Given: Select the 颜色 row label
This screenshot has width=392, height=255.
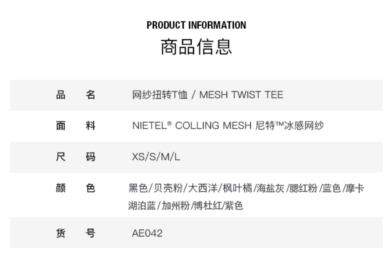Looking at the screenshot, I should tap(76, 188).
